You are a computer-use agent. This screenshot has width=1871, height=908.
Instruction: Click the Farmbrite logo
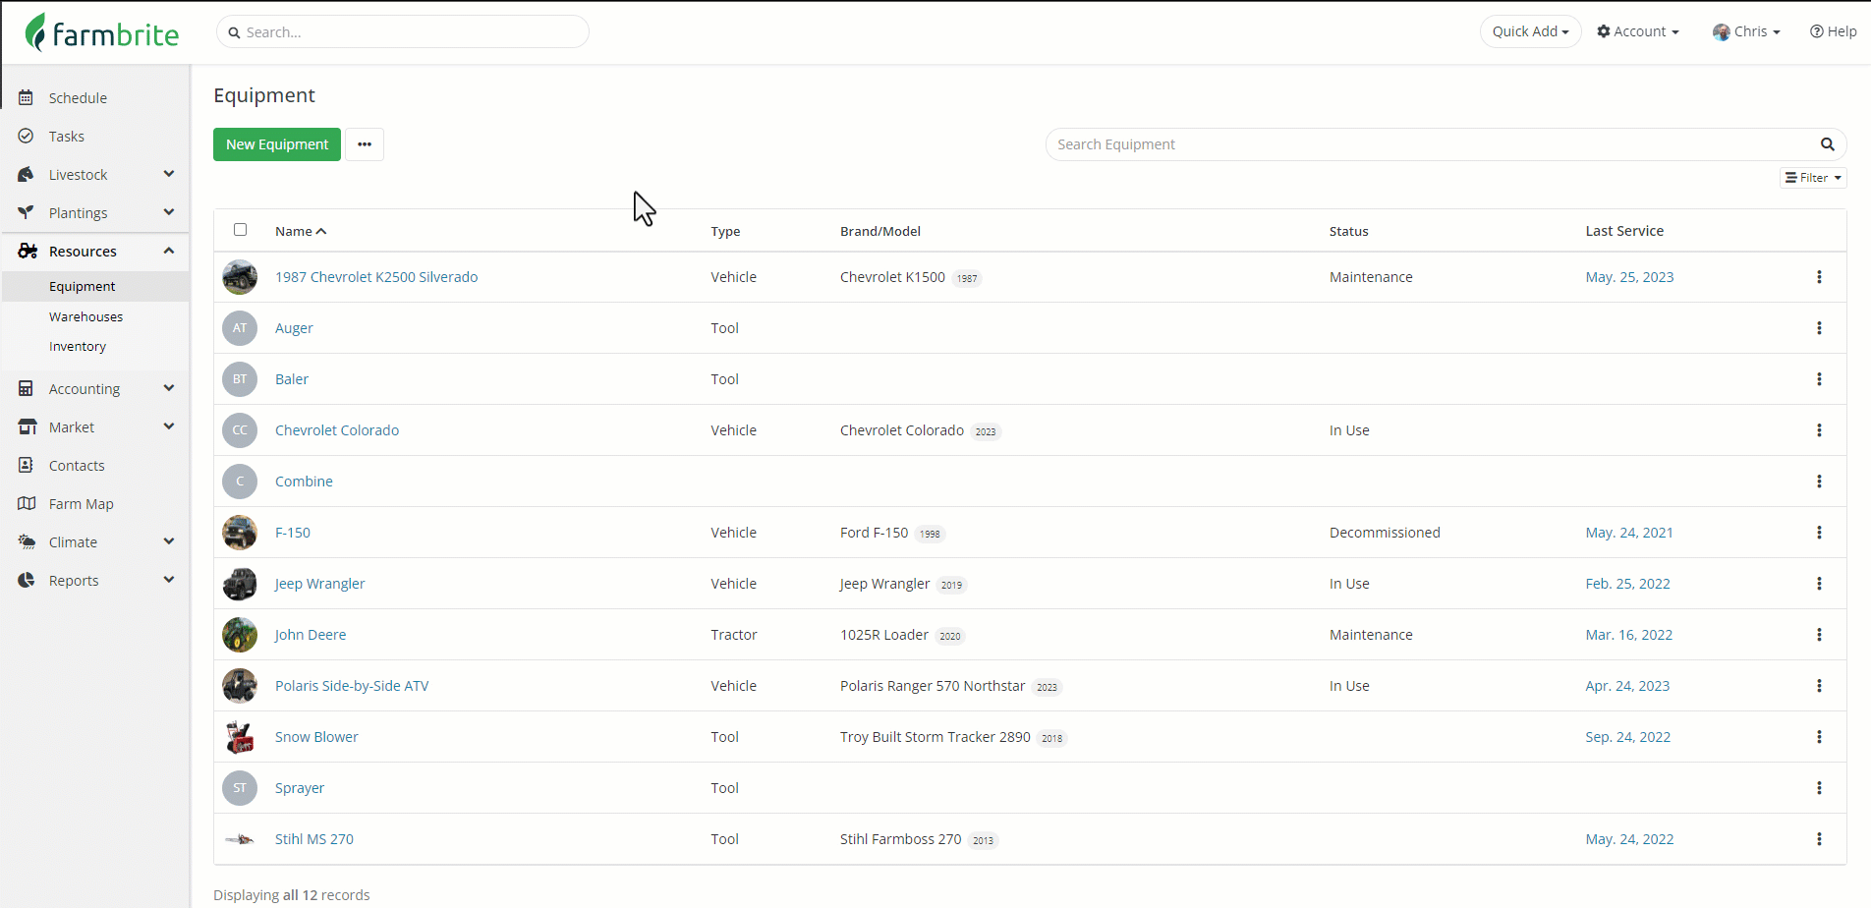(x=102, y=32)
